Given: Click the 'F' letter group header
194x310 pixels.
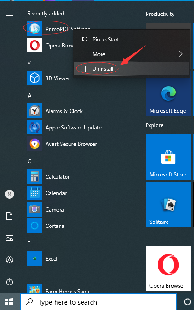Looking at the screenshot, I should pos(29,276).
